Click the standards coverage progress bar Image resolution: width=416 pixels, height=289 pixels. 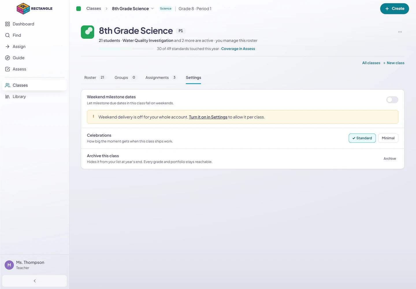point(126,49)
